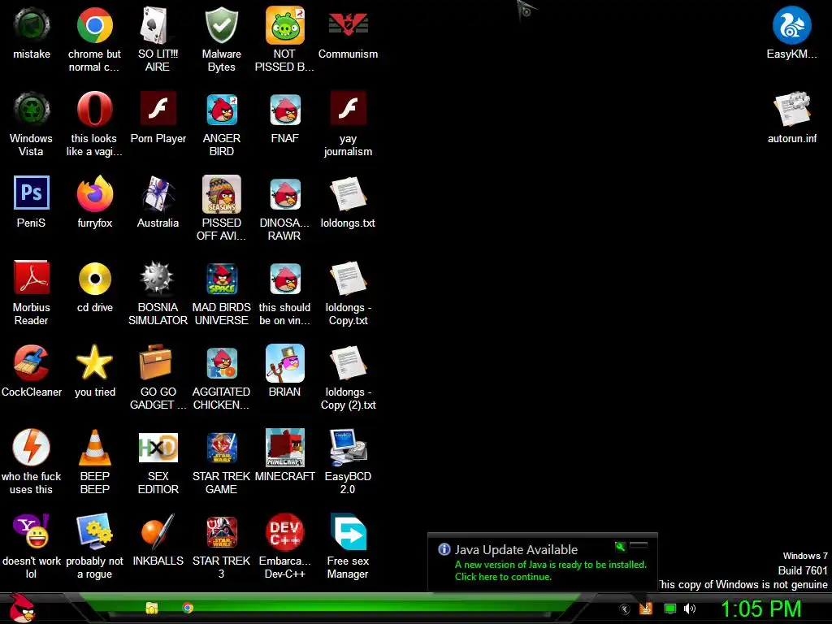This screenshot has height=624, width=832.
Task: Select the Yahoo "doesn't work lol" icon
Action: click(32, 531)
